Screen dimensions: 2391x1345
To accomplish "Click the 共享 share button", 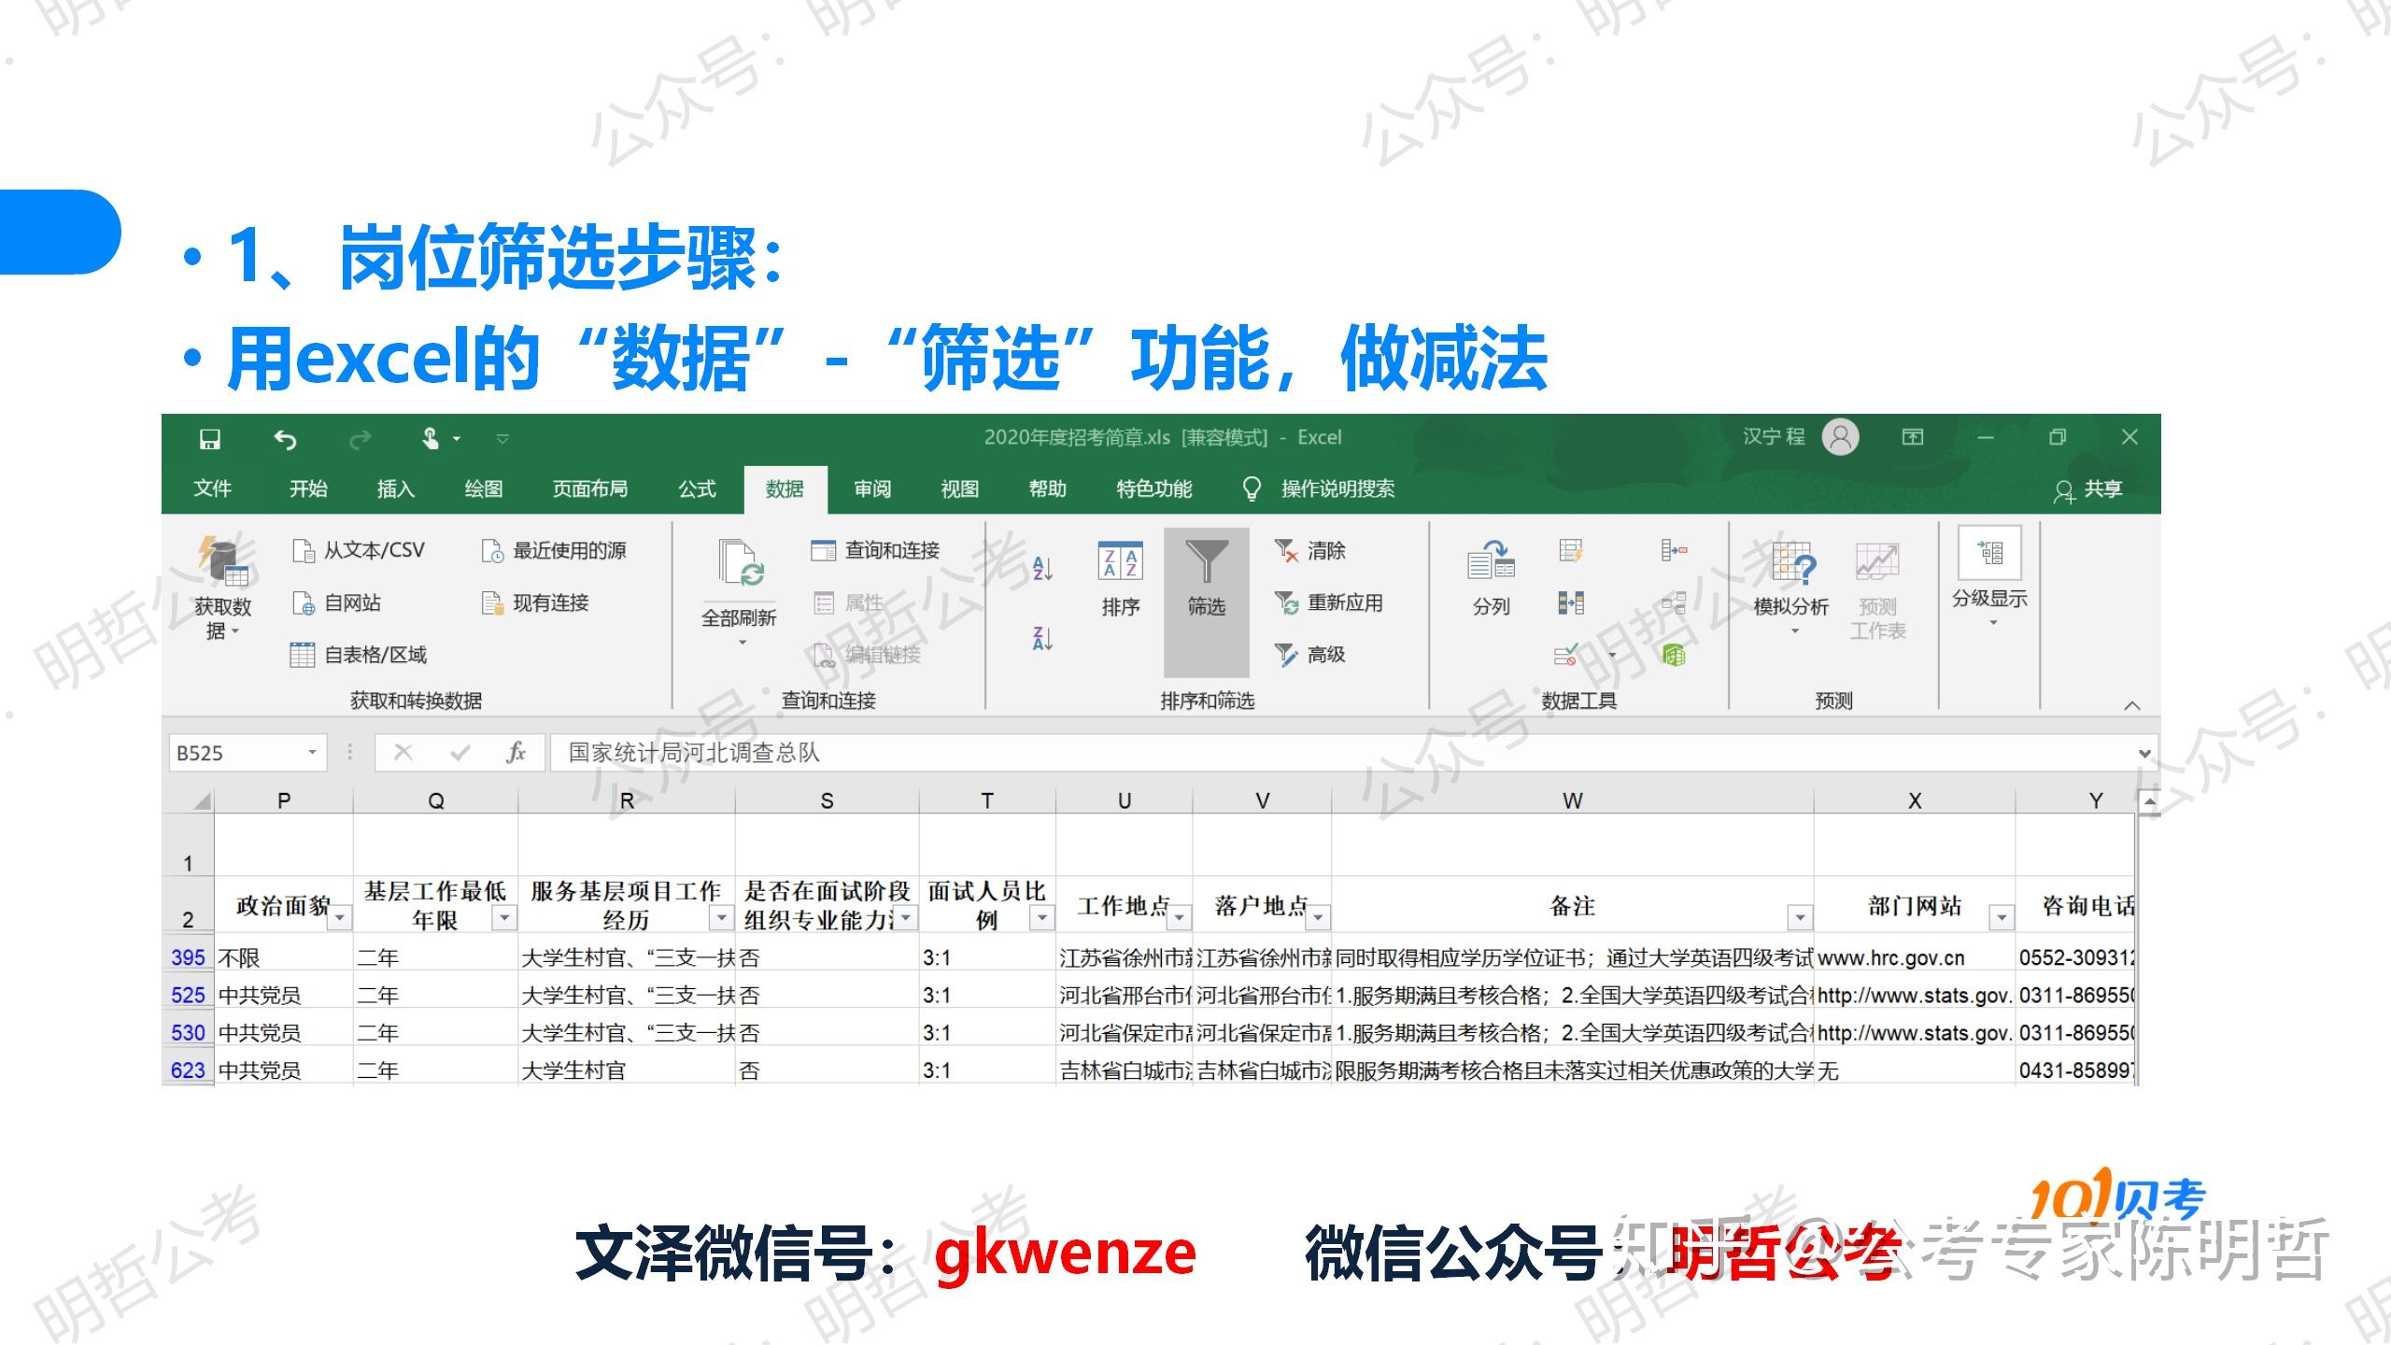I will 2088,489.
